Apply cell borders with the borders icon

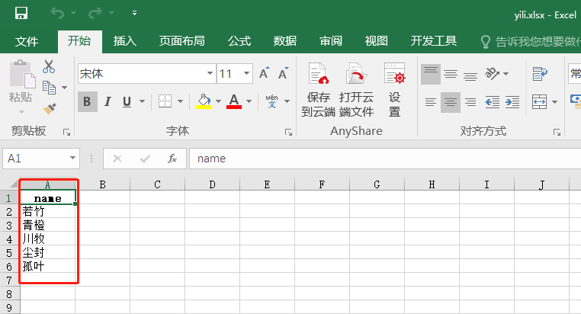[x=165, y=101]
